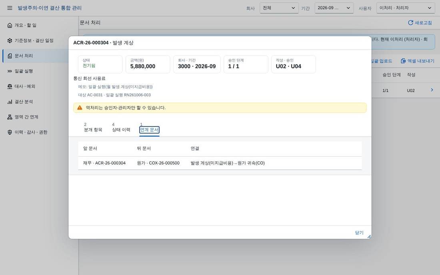
Task: Click the 엑셀 내보내기 export icon
Action: tap(403, 61)
